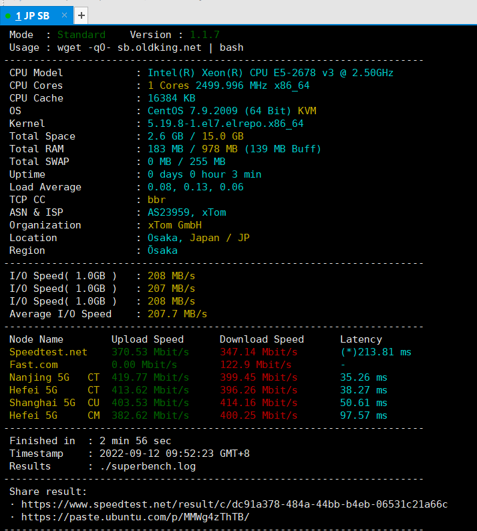Click organization value 'xTom GmbH'
This screenshot has width=477, height=531.
click(x=174, y=225)
